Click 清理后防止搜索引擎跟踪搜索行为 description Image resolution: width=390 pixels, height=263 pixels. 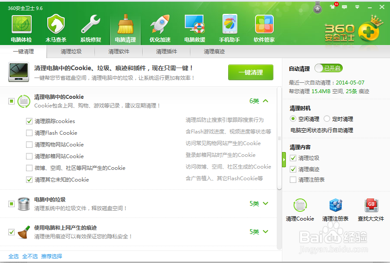225,120
